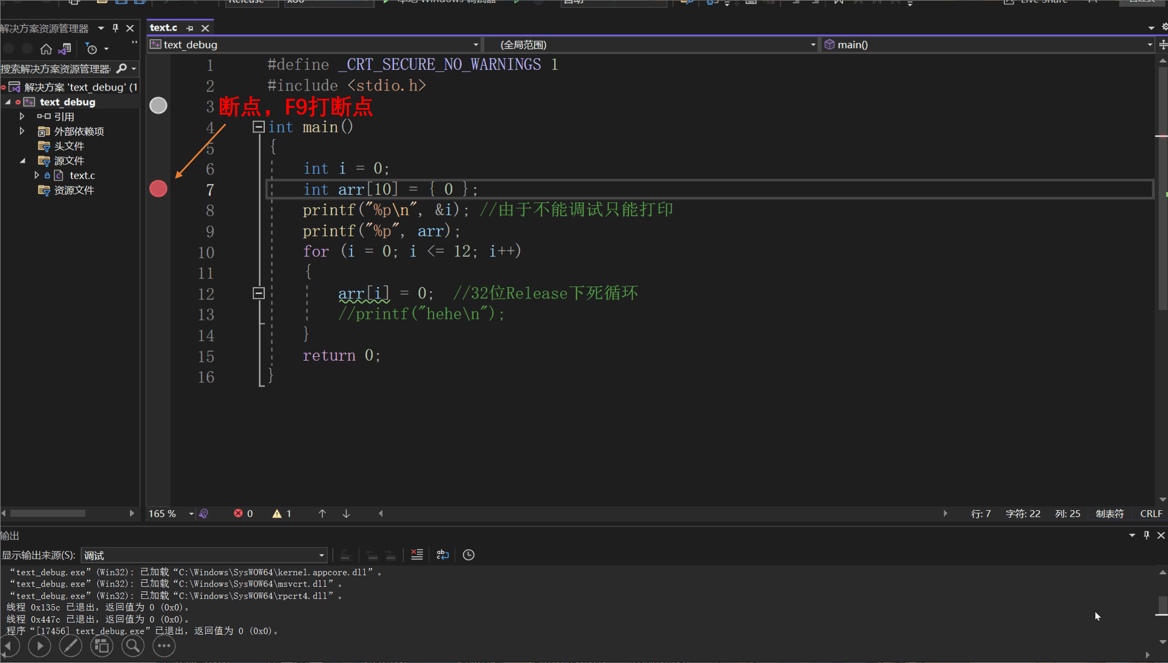Image resolution: width=1168 pixels, height=663 pixels.
Task: Close the Output panel
Action: [1161, 535]
